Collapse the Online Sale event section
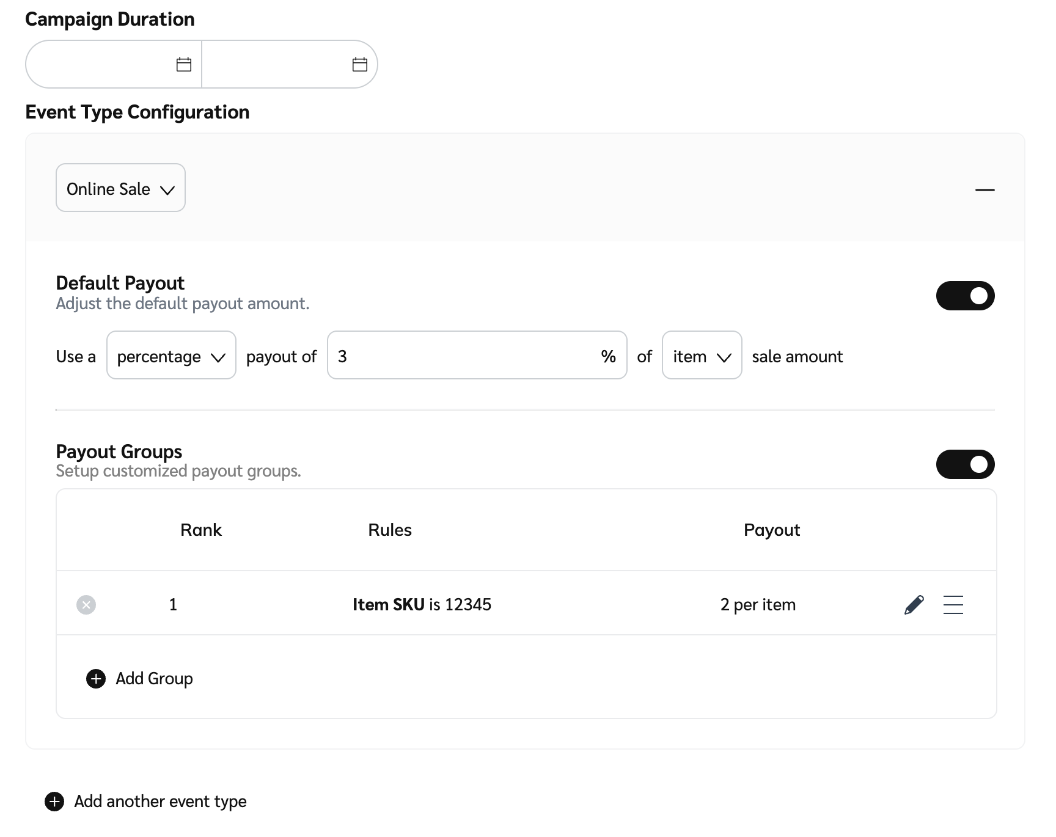Viewport: 1056px width, 837px height. pos(985,190)
